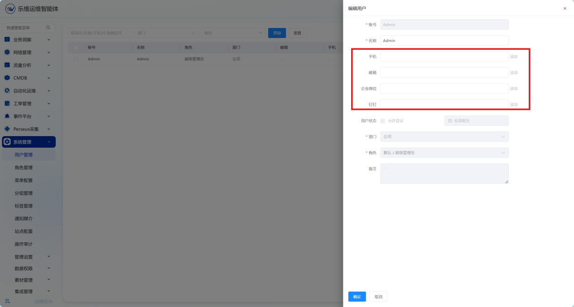Expand the 流量分析 menu chevron
The image size is (574, 307).
click(49, 65)
